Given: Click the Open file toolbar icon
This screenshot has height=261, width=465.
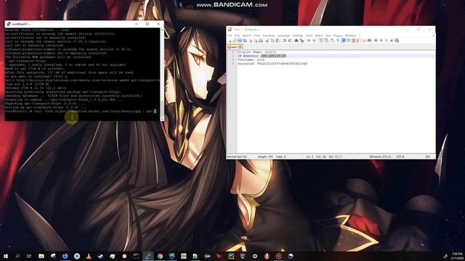Looking at the screenshot, I should [x=234, y=41].
